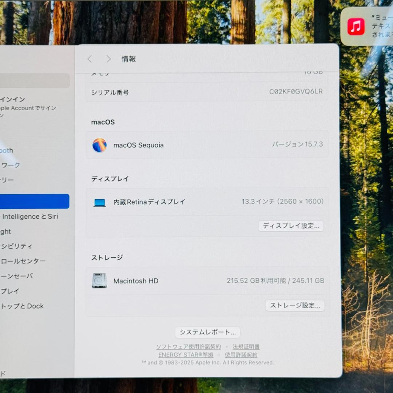This screenshot has height=393, width=393.
Task: Open the 法規証明書 link
Action: click(x=246, y=347)
